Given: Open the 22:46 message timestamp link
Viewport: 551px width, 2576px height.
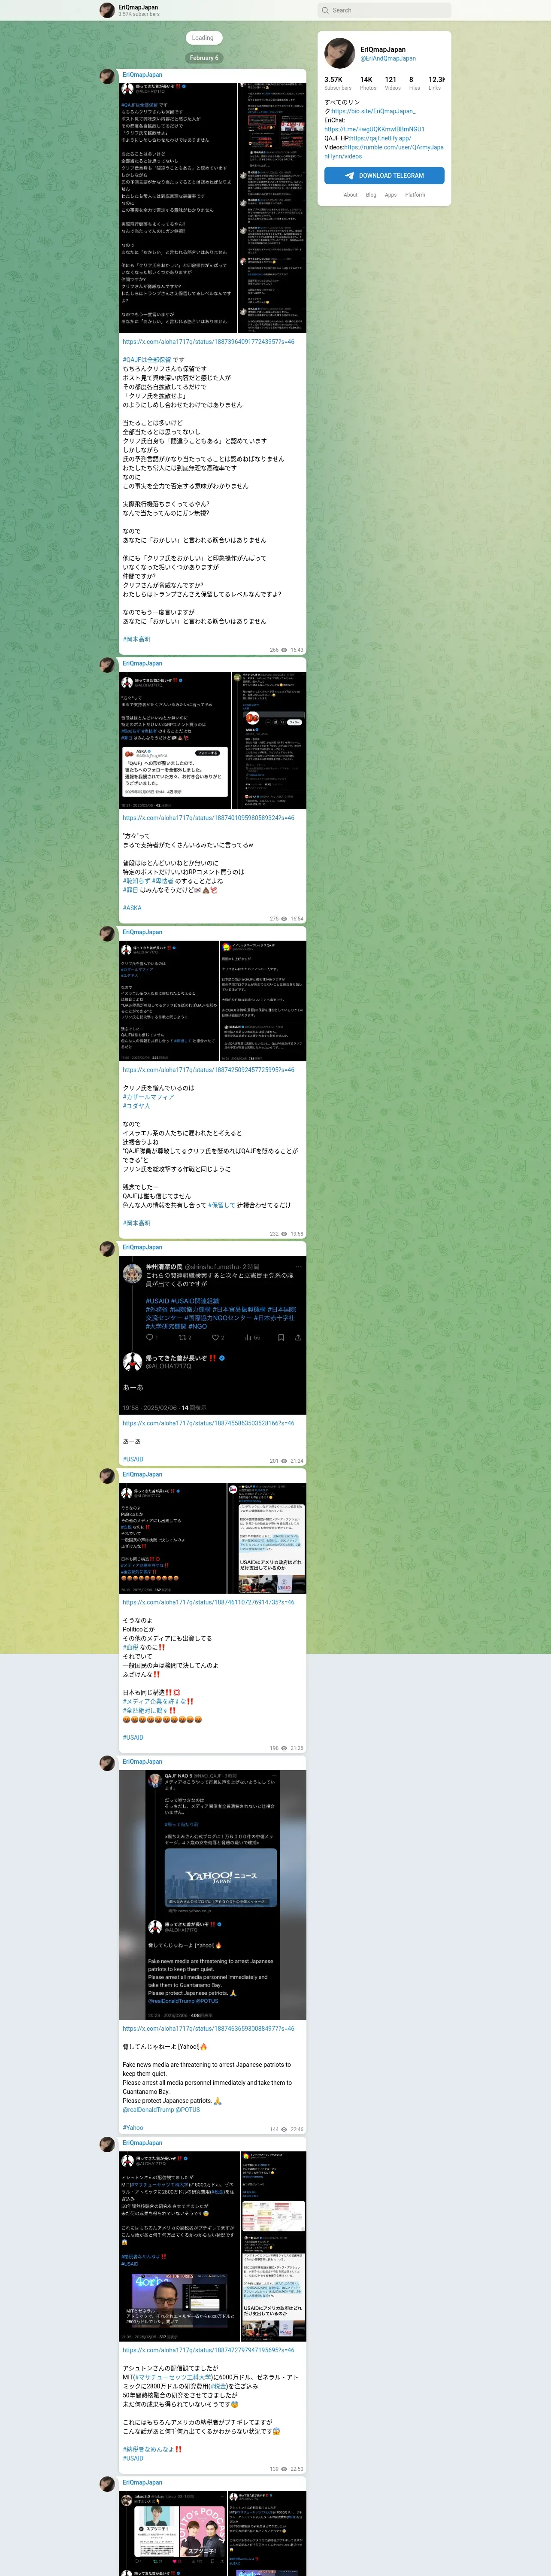Looking at the screenshot, I should [x=297, y=2129].
